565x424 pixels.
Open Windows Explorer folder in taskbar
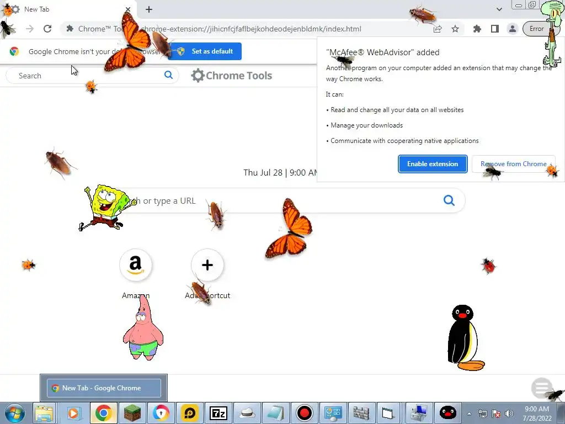coord(44,413)
